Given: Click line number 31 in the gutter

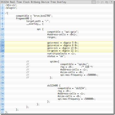Looking at the screenshot, I should click(x=2, y=86).
